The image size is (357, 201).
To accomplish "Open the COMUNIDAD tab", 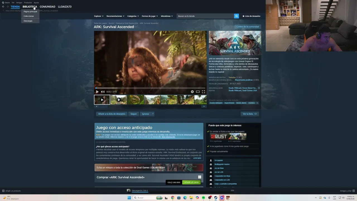I will (x=47, y=7).
